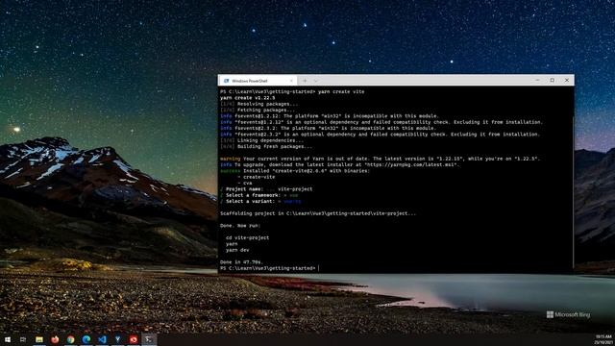This screenshot has width=615, height=346.
Task: Open a new terminal tab
Action: (305, 81)
